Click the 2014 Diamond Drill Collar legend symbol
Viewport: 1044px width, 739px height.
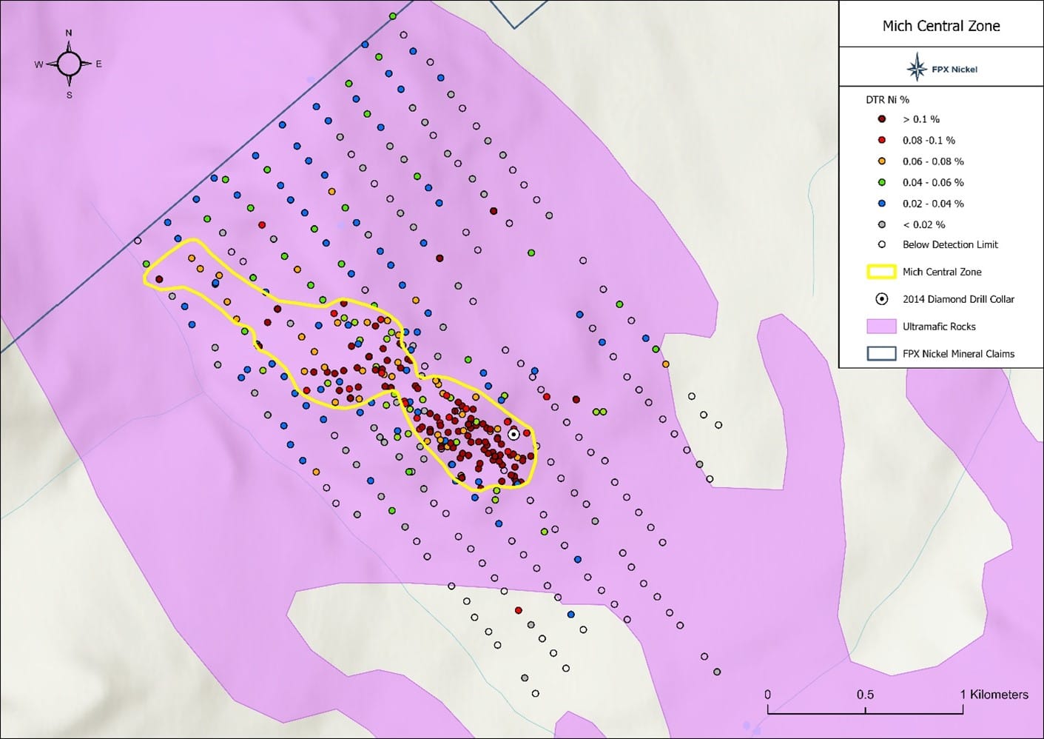tap(881, 299)
